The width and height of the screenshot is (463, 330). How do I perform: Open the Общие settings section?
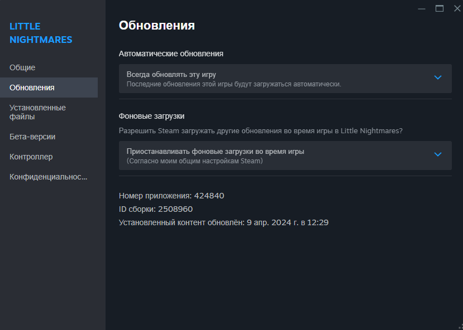point(49,67)
